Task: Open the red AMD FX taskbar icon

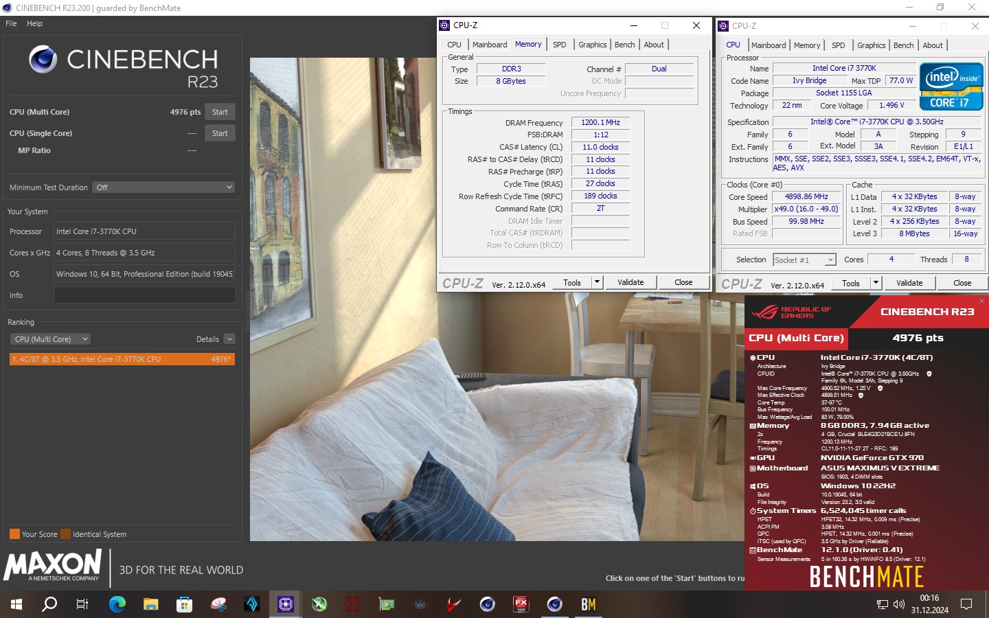Action: tap(521, 604)
